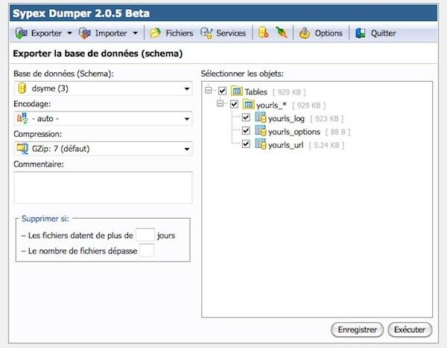Open the Fichiers menu label
Screen dimensions: 447x348
tap(180, 33)
